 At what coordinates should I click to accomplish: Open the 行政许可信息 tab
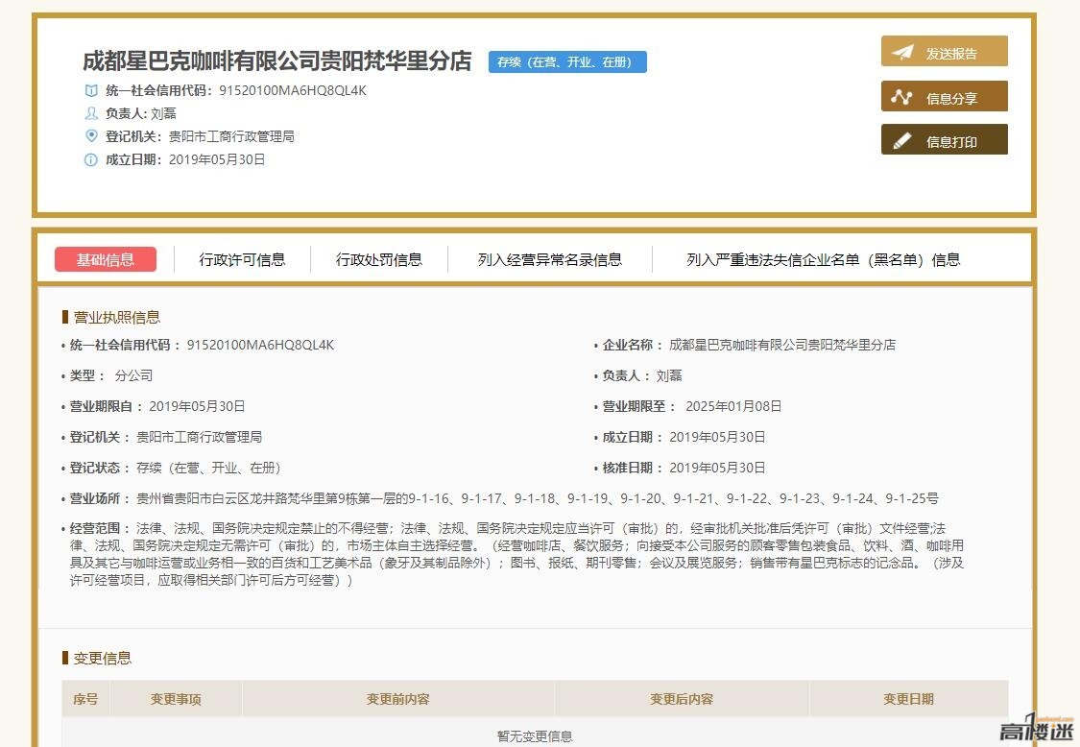point(242,259)
